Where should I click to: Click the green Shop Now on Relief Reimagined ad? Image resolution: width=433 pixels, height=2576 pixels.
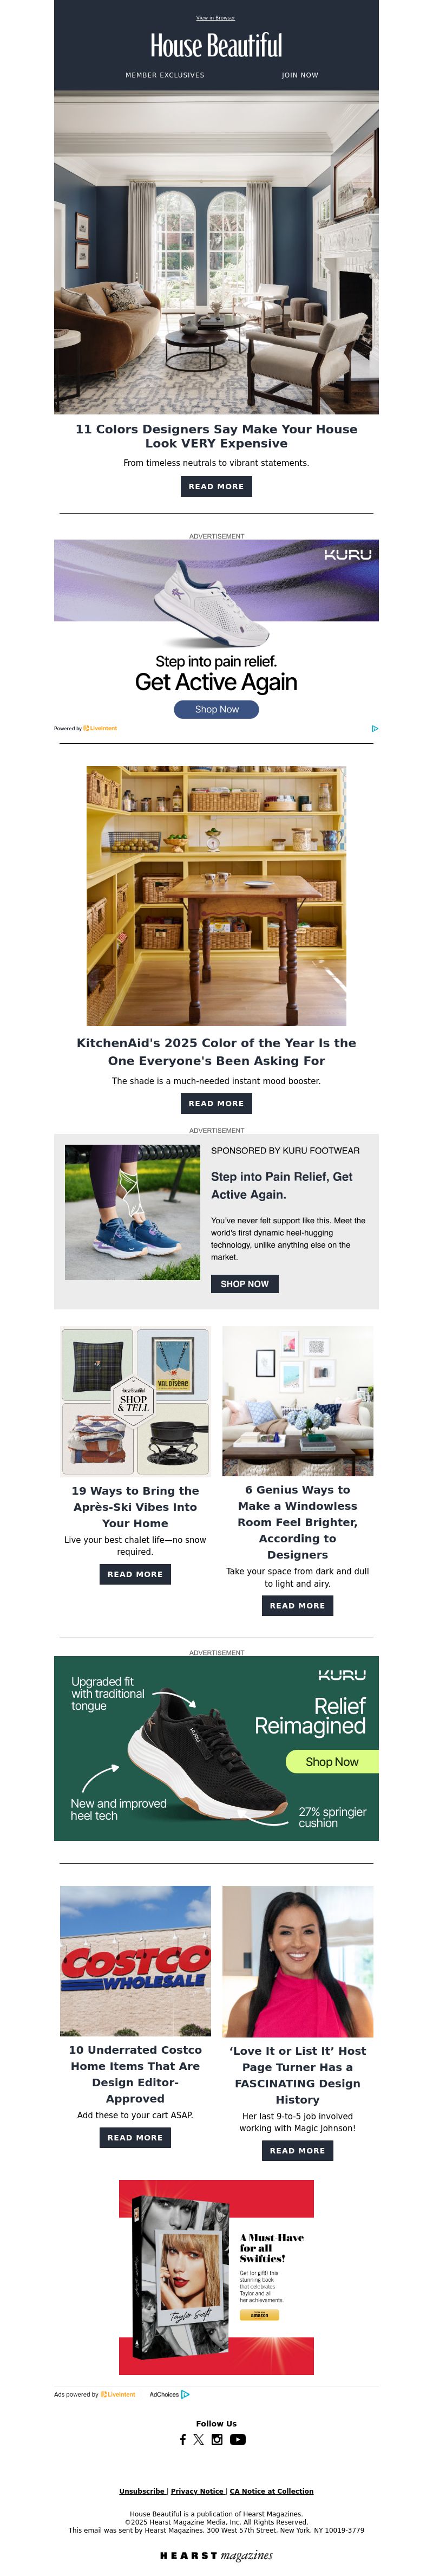[332, 1761]
